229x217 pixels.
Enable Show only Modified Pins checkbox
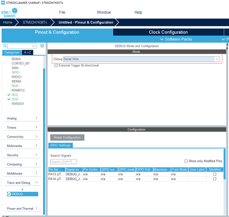(x=186, y=161)
